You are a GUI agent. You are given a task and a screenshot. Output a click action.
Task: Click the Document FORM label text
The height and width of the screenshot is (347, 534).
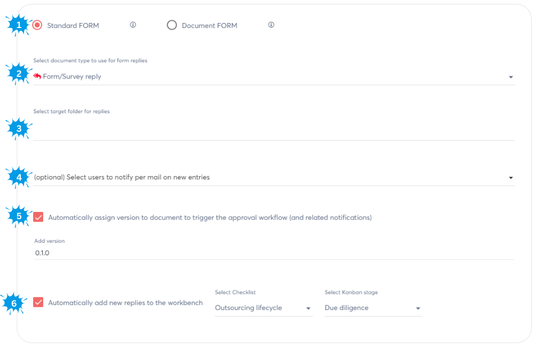pyautogui.click(x=209, y=26)
